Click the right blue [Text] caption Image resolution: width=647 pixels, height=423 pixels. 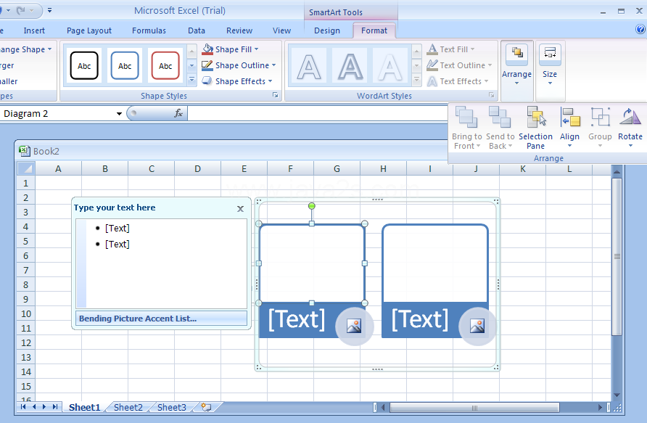(x=420, y=319)
